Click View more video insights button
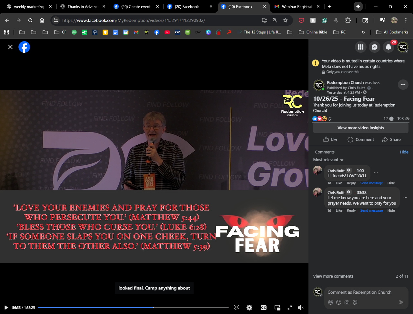This screenshot has width=413, height=314. point(360,128)
